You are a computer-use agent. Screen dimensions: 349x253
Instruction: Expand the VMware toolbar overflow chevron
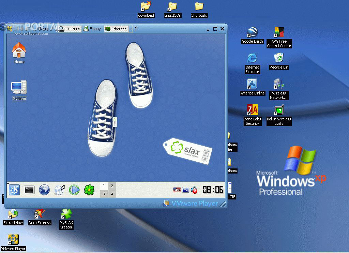(x=136, y=28)
